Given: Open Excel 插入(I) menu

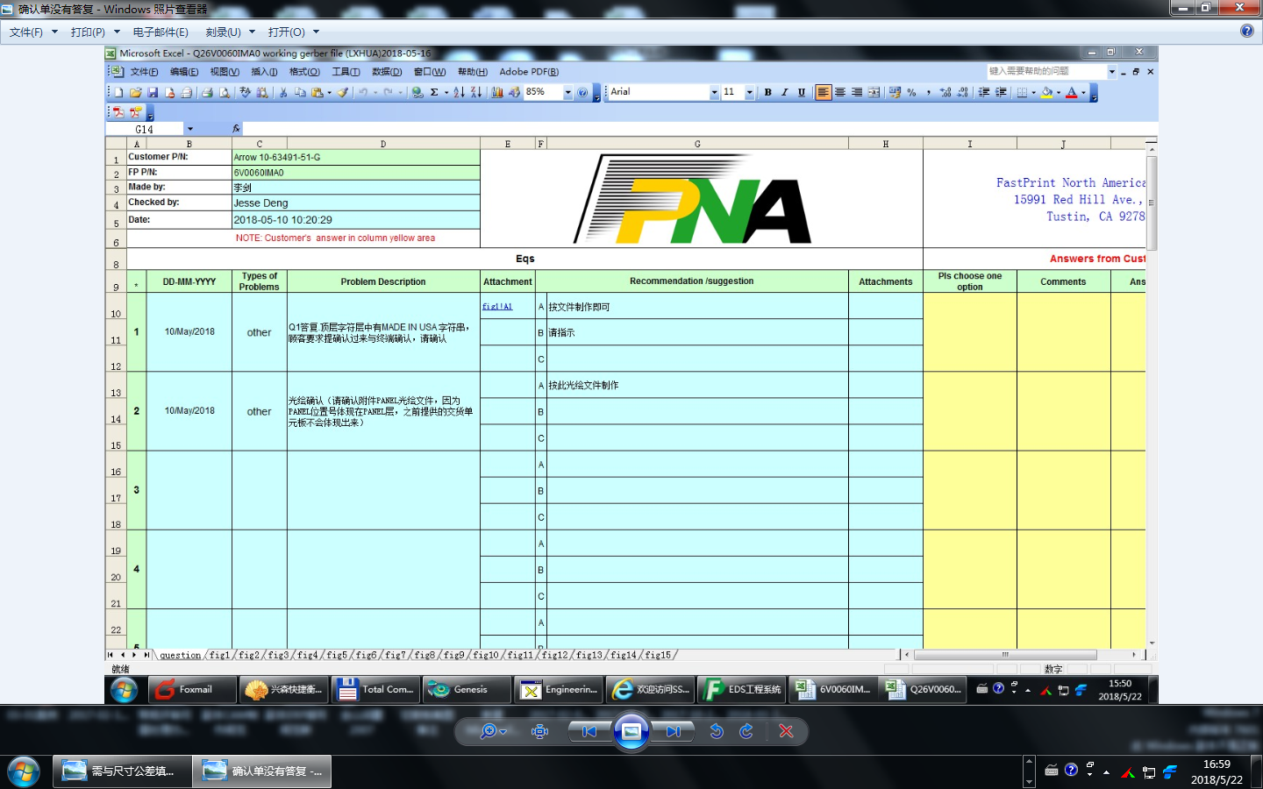Looking at the screenshot, I should pyautogui.click(x=264, y=72).
